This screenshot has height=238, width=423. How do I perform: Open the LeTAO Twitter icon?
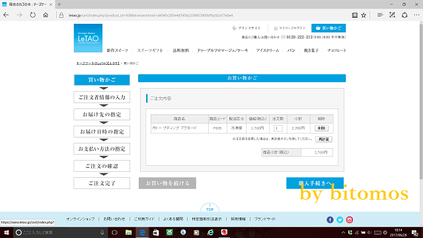(340, 219)
